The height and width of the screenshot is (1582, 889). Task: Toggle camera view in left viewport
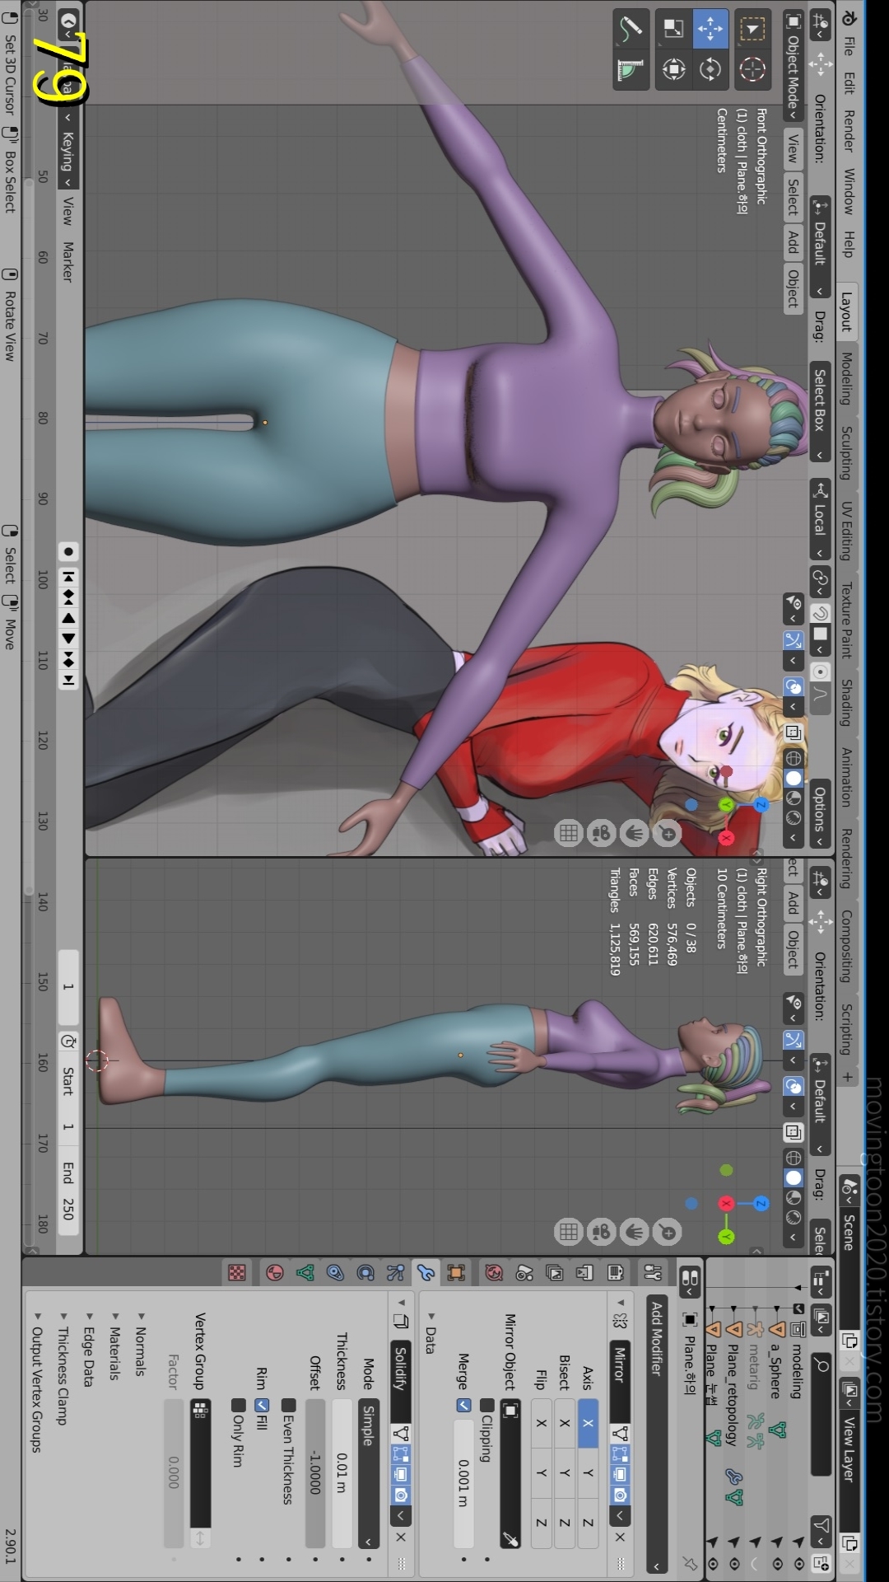[x=601, y=834]
